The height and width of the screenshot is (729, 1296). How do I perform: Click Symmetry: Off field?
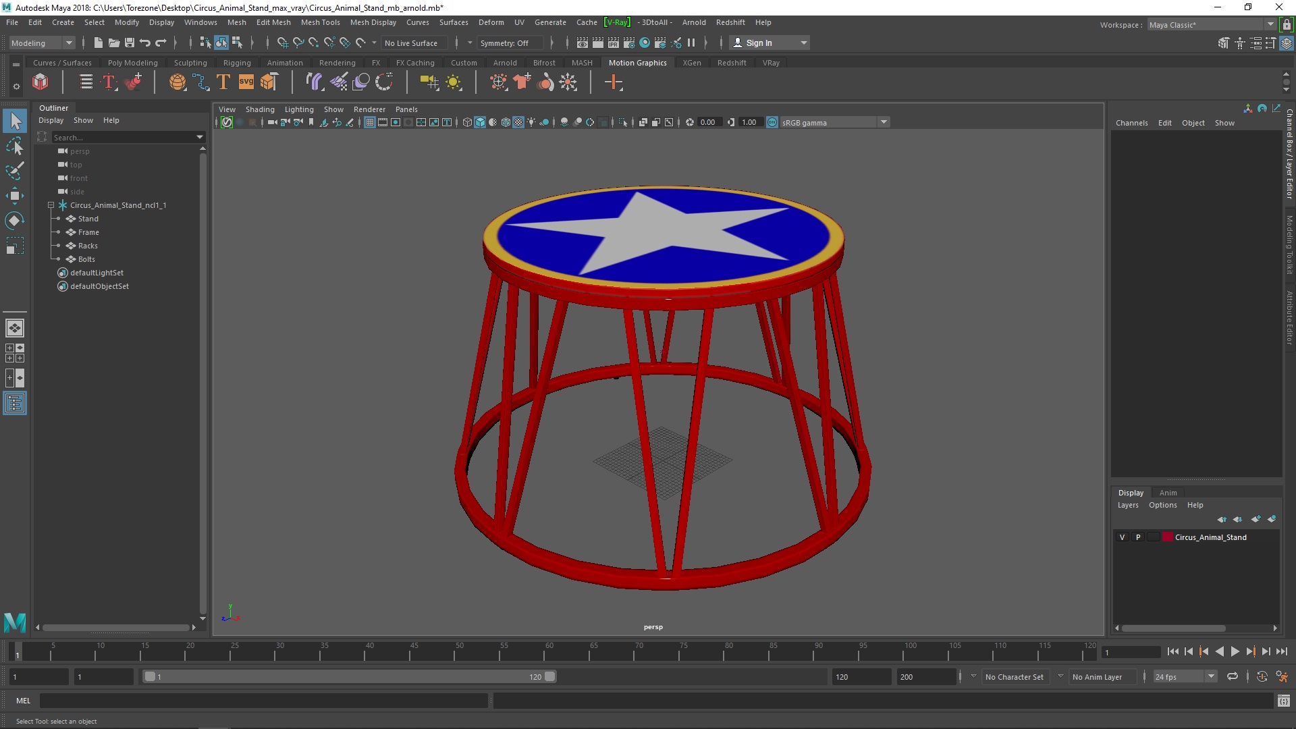pos(509,43)
